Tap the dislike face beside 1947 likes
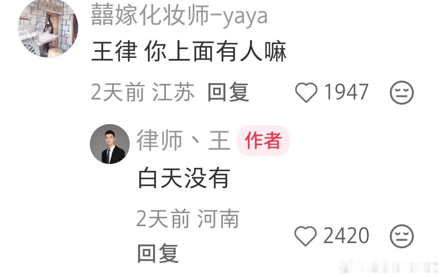Image resolution: width=442 pixels, height=277 pixels. coord(402,92)
